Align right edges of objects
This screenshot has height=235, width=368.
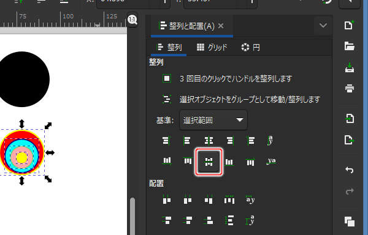pyautogui.click(x=230, y=140)
